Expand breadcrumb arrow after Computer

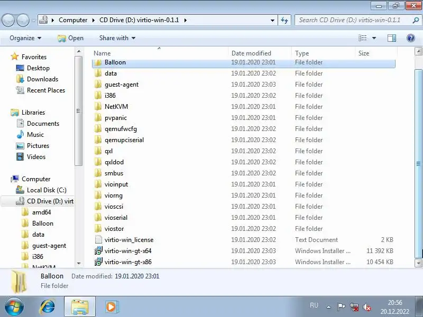tap(94, 20)
